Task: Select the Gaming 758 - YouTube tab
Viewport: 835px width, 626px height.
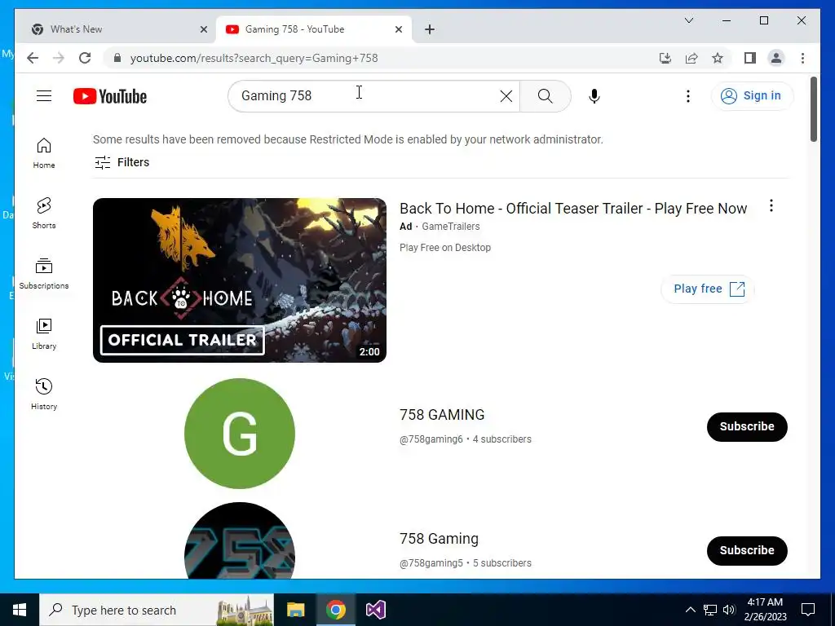Action: tap(313, 29)
